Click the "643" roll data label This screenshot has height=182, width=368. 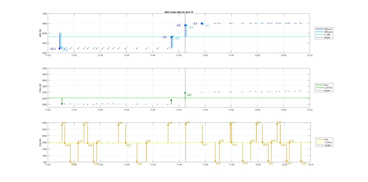coord(253,141)
